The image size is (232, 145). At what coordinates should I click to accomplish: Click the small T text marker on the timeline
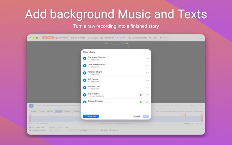(x=73, y=115)
